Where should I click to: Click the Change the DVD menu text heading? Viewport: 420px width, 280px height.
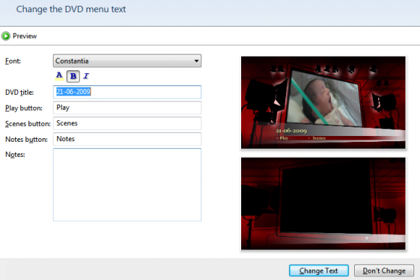71,9
